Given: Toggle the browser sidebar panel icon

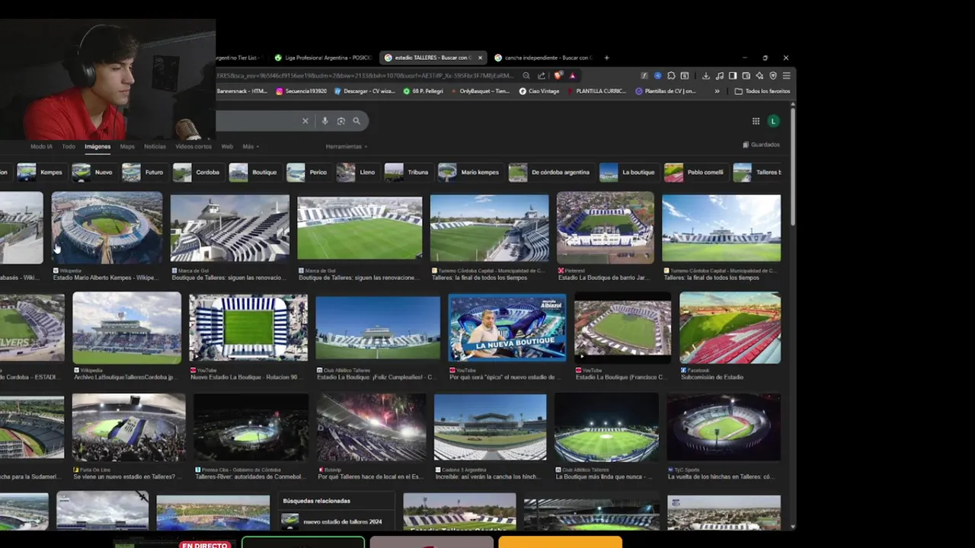Looking at the screenshot, I should [733, 76].
